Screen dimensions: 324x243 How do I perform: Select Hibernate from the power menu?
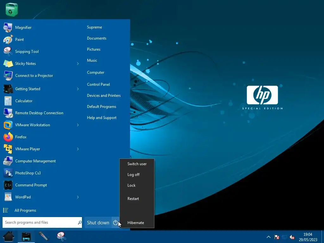(137, 223)
